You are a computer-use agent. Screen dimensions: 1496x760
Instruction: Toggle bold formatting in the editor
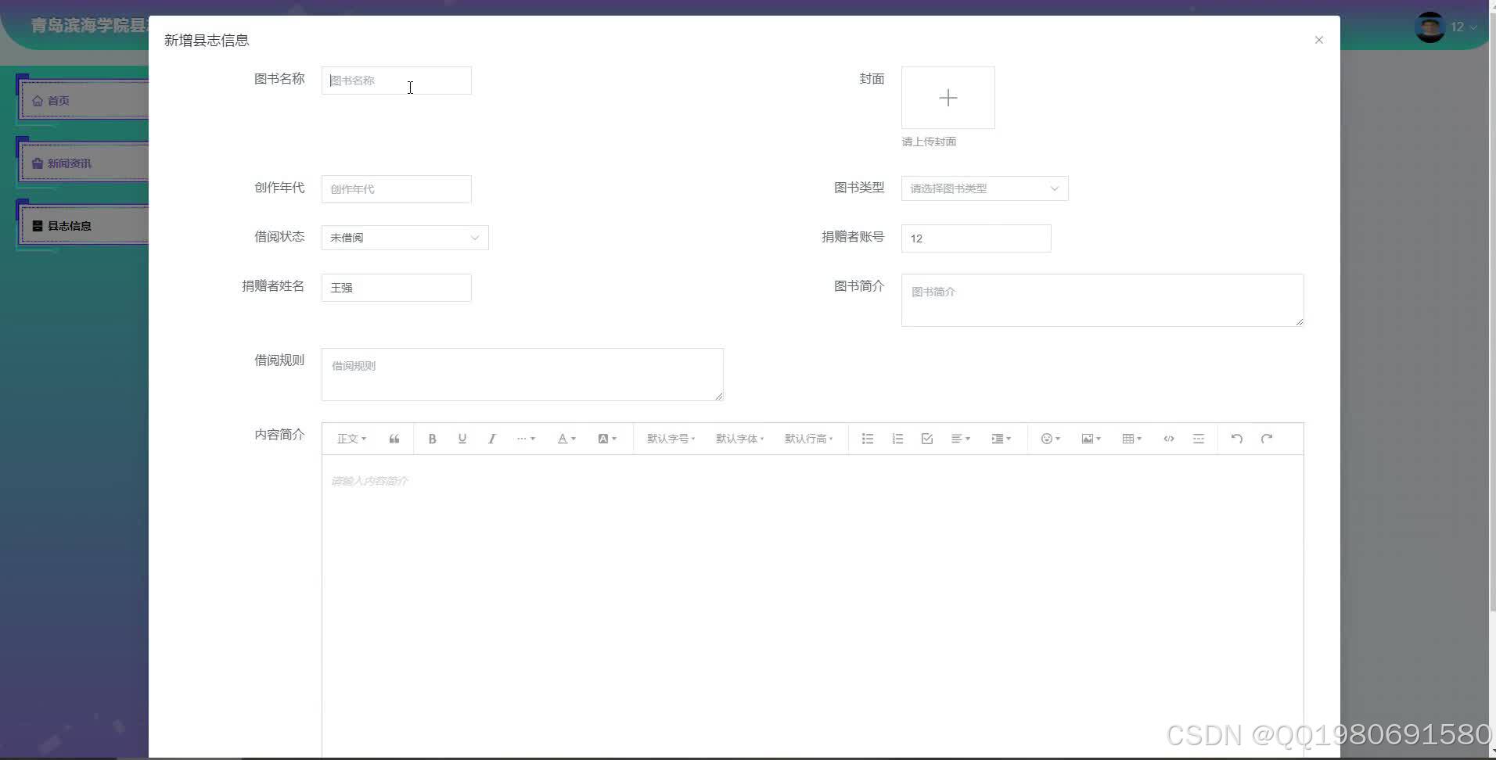[431, 439]
